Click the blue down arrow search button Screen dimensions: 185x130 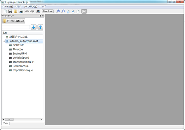(x=34, y=27)
